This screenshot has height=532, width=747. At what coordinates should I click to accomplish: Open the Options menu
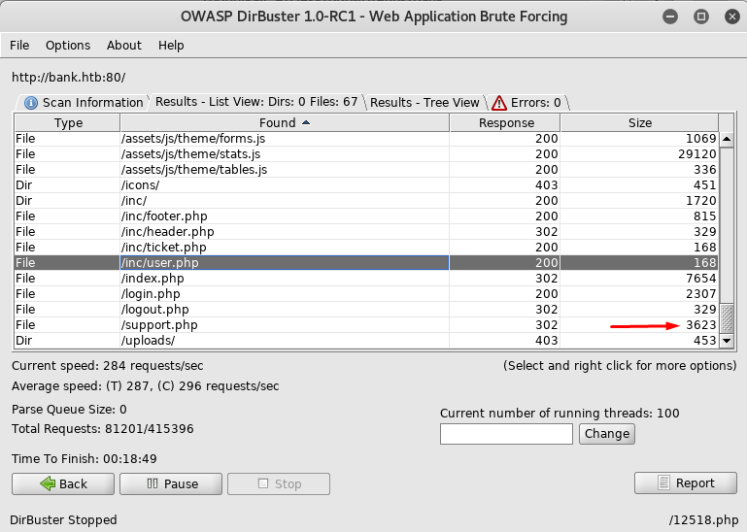[68, 46]
